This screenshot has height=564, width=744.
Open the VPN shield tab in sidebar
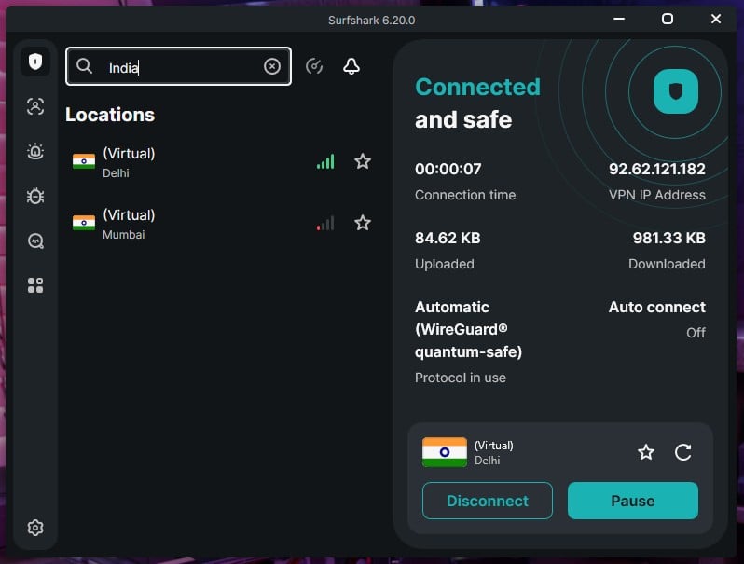(35, 62)
